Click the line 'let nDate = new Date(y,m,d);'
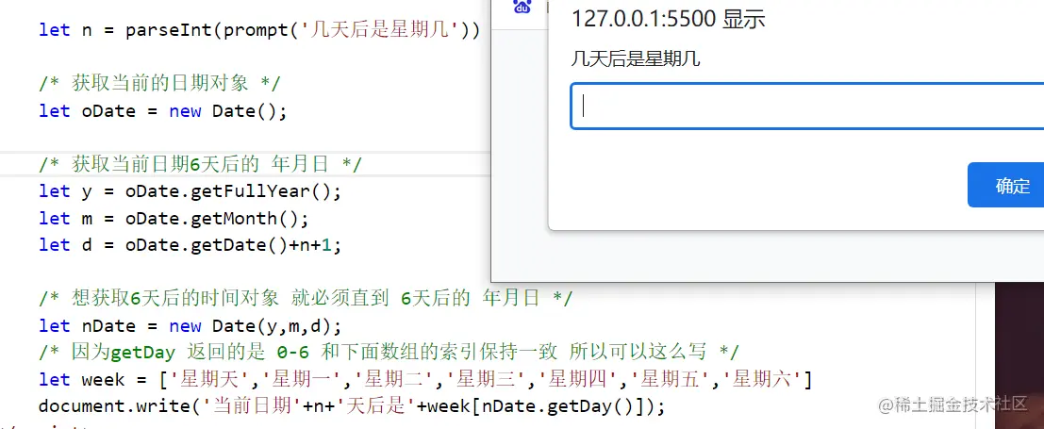The width and height of the screenshot is (1044, 429). coord(190,325)
